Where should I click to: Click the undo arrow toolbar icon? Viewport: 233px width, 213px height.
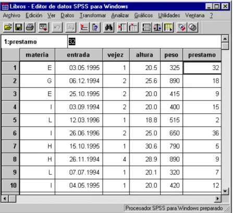(57, 28)
